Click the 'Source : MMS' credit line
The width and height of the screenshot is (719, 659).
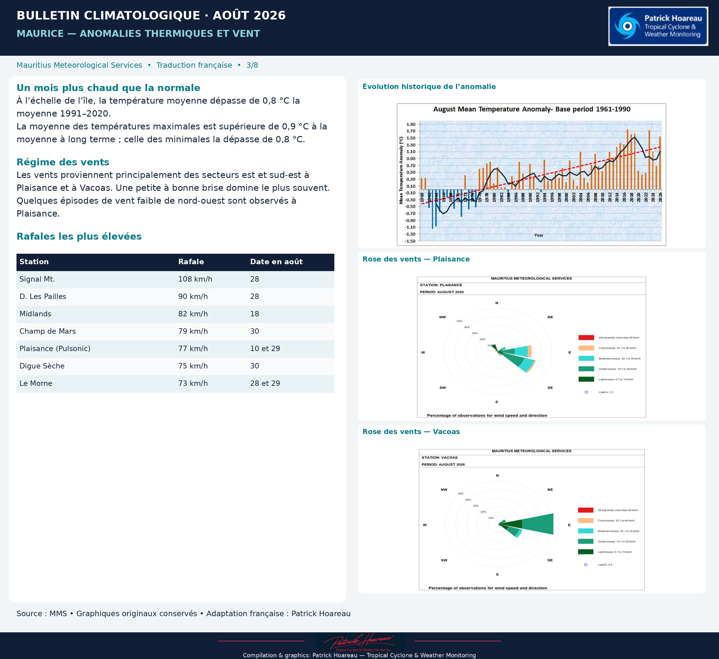click(x=42, y=614)
